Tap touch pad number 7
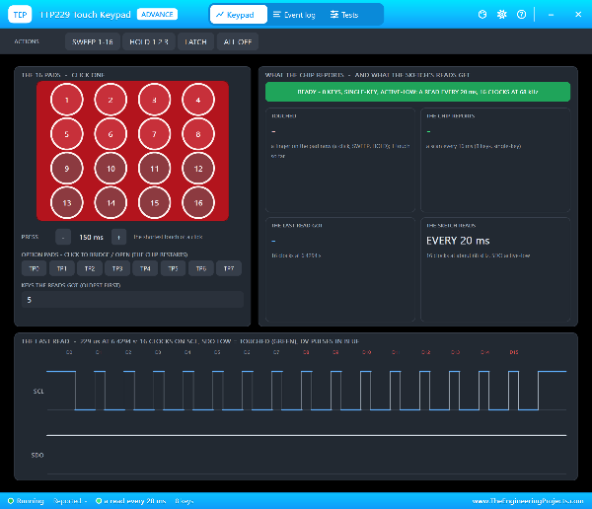The image size is (592, 509). (155, 134)
